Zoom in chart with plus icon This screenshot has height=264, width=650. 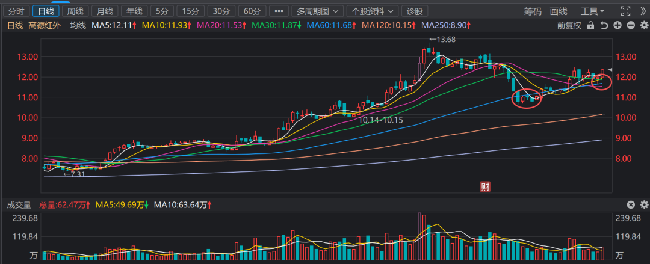(617, 25)
